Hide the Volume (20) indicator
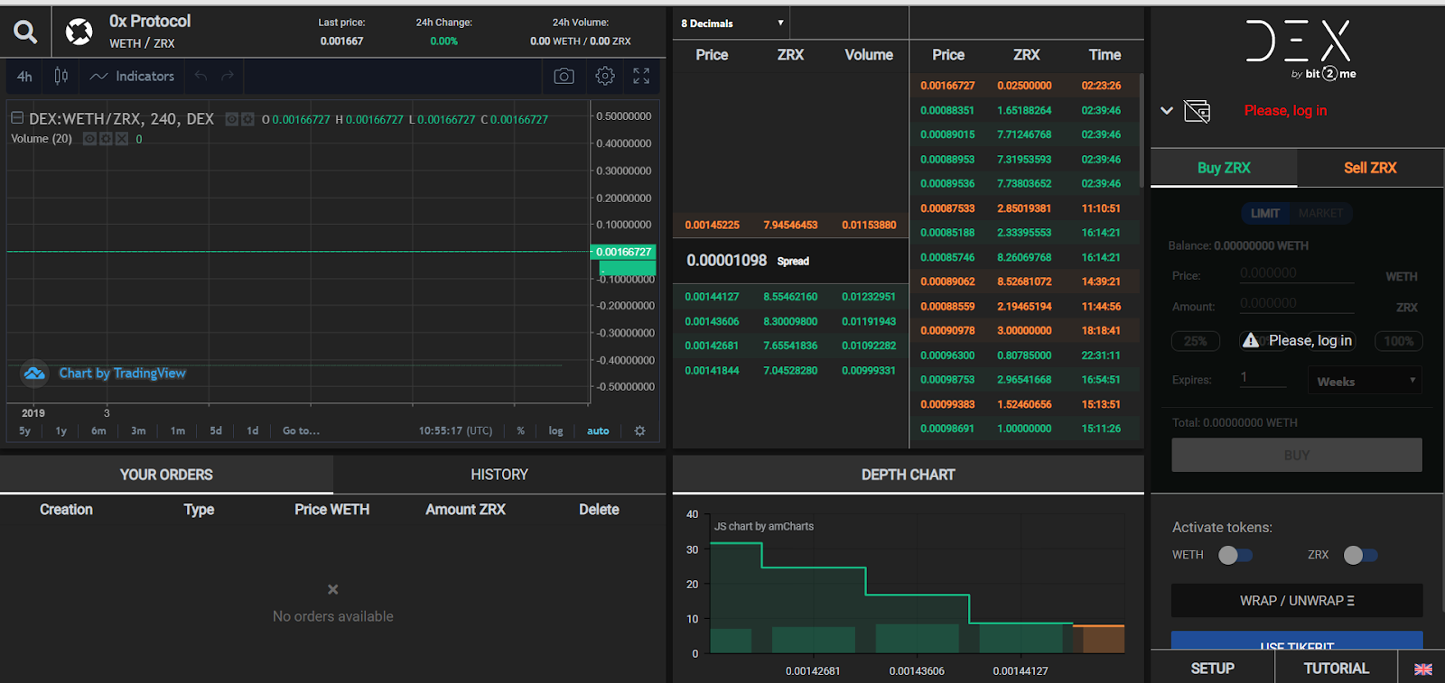1445x683 pixels. click(89, 139)
